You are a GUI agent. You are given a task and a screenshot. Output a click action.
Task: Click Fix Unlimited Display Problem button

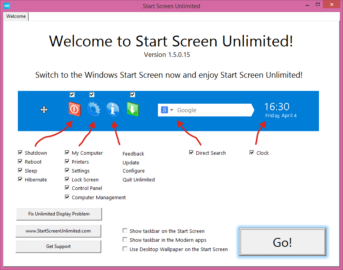(x=59, y=214)
